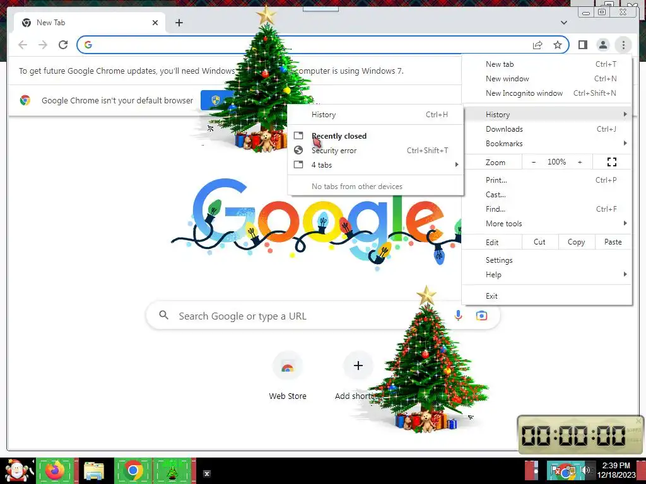Click the Google Lens camera icon
This screenshot has height=484, width=646.
pyautogui.click(x=481, y=316)
